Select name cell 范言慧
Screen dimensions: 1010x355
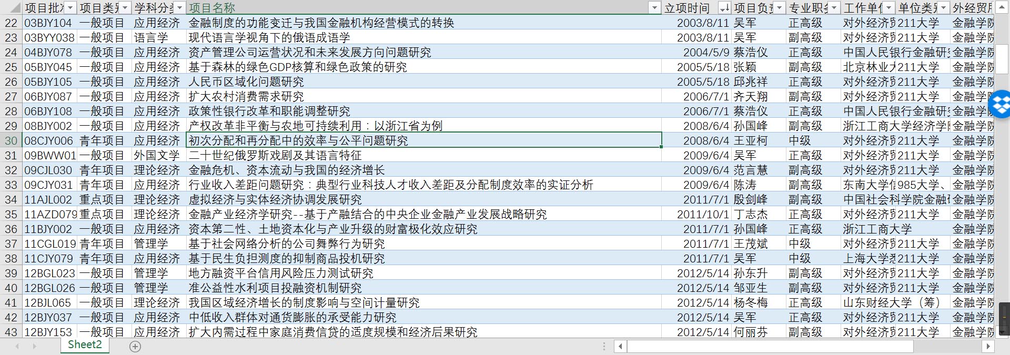759,170
